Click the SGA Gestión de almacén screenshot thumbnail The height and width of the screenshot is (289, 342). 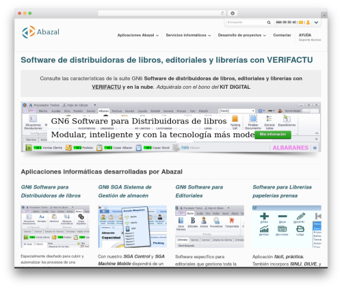[x=132, y=226]
